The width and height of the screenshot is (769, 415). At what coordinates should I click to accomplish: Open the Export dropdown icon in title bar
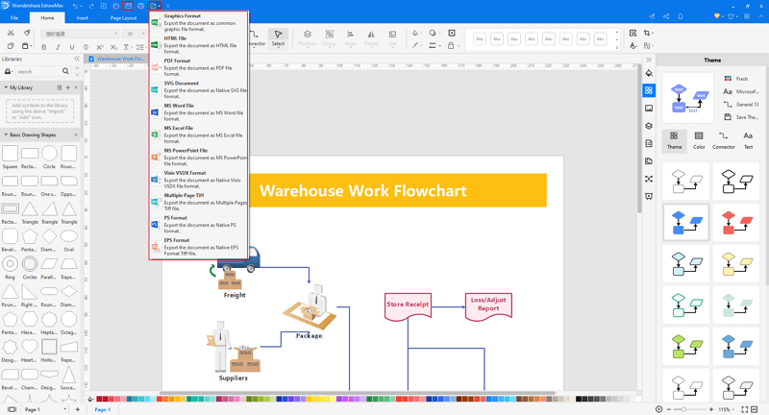coord(155,6)
